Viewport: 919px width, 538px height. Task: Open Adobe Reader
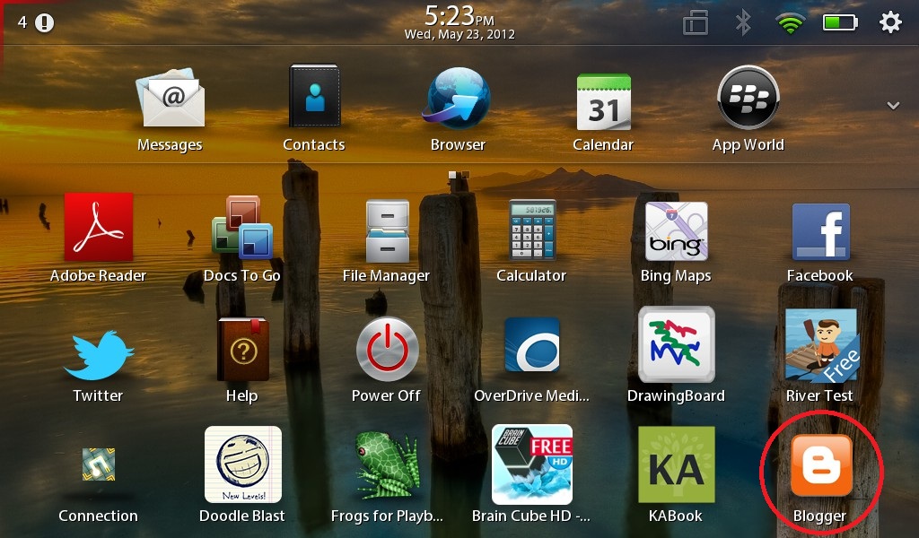point(99,227)
